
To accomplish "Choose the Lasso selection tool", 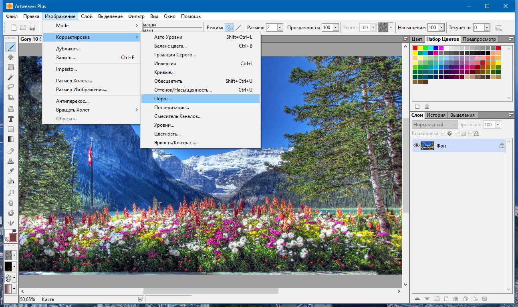I will click(x=11, y=87).
